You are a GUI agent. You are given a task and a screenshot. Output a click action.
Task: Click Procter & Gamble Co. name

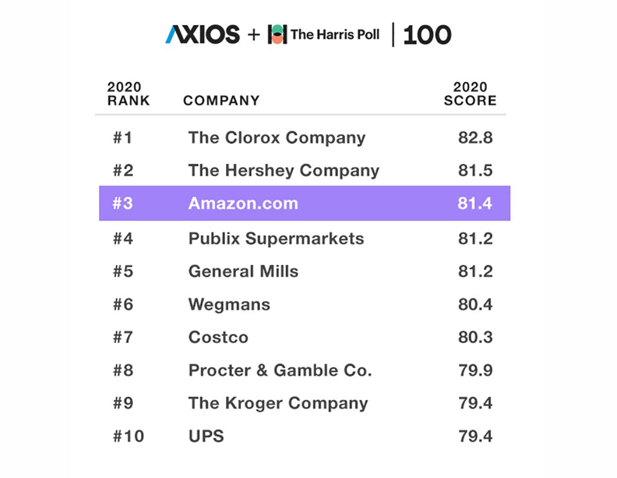click(280, 371)
